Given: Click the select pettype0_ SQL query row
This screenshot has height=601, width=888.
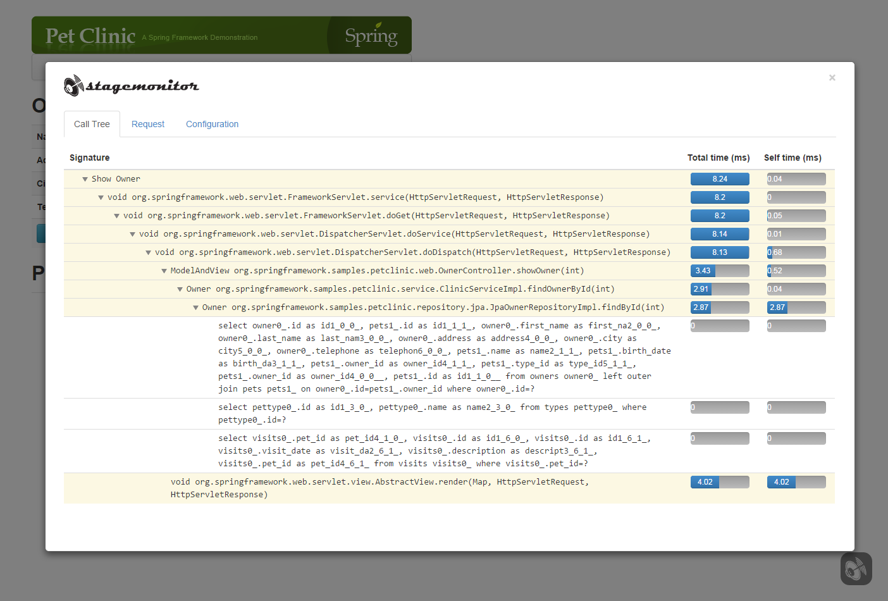Looking at the screenshot, I should coord(449,414).
